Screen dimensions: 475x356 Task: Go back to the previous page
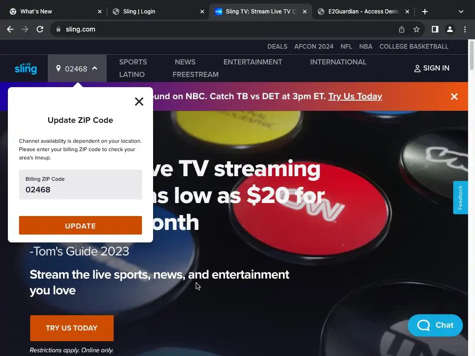[x=10, y=29]
